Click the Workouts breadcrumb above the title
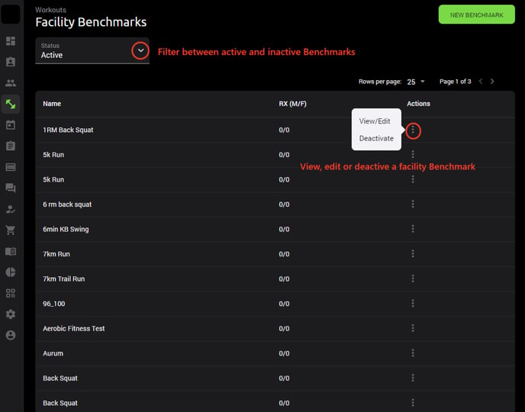This screenshot has width=525, height=412. pos(51,10)
